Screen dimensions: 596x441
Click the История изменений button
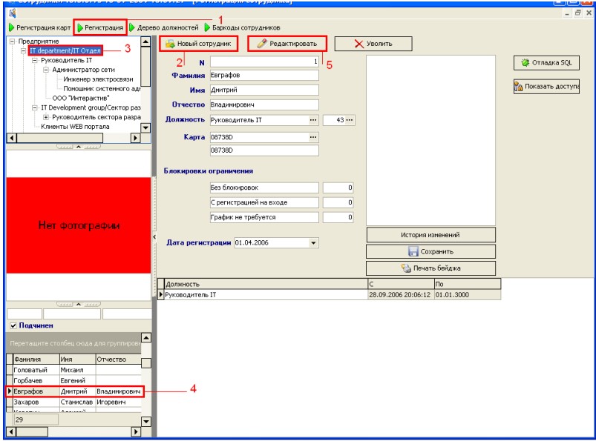[x=430, y=235]
